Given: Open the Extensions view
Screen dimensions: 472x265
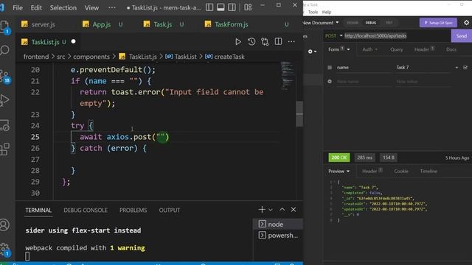Looking at the screenshot, I should tap(4, 149).
